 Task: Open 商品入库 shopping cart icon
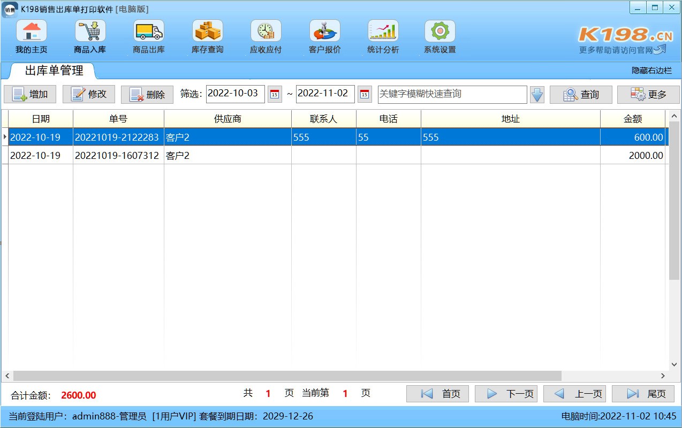tap(90, 32)
